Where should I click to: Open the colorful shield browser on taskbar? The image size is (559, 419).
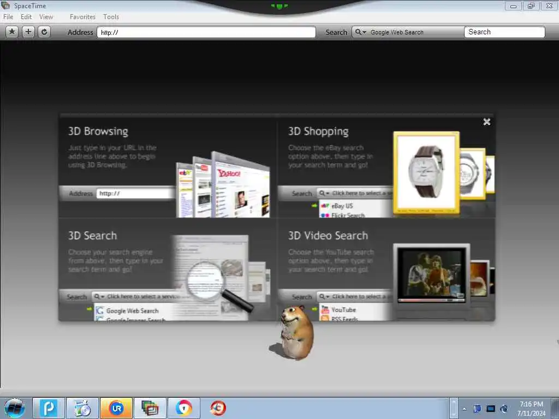pyautogui.click(x=183, y=408)
